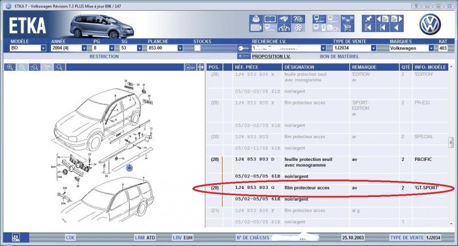Open the RECHERCHE I.V. dropdown arrow
The height and width of the screenshot is (246, 458).
pyautogui.click(x=323, y=48)
